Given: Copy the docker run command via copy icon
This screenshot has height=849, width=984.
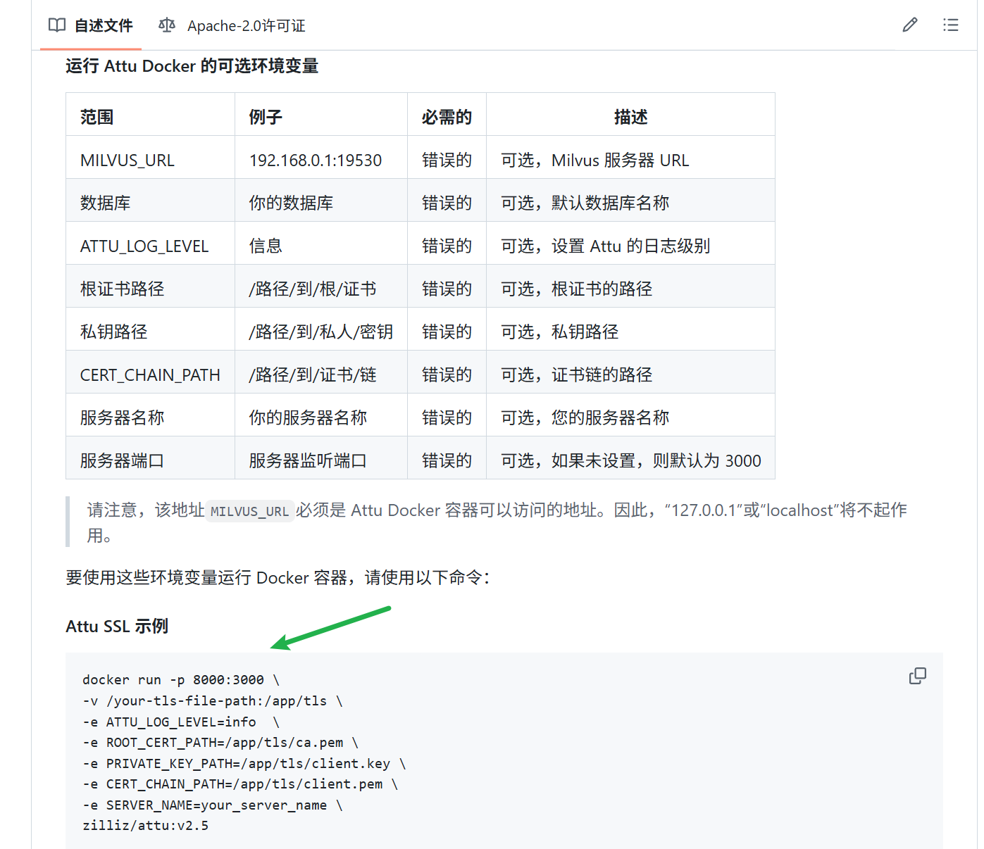Looking at the screenshot, I should 918,676.
